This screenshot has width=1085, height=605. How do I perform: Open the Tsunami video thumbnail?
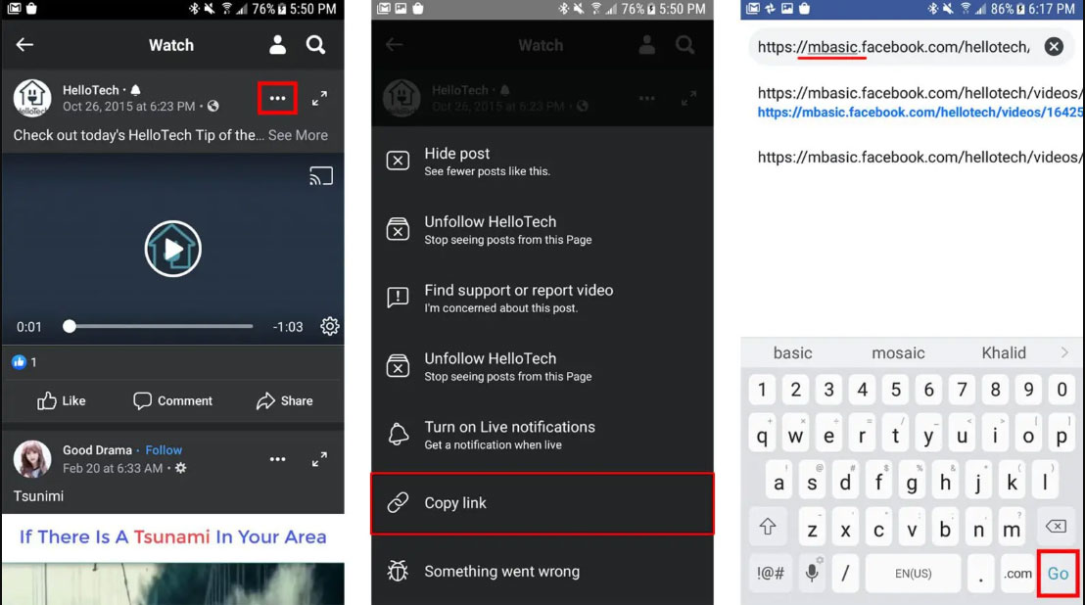pyautogui.click(x=173, y=559)
